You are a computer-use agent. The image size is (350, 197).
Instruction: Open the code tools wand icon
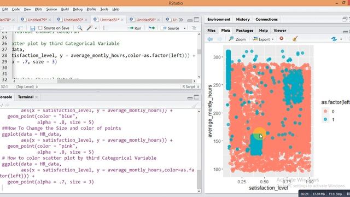point(90,28)
